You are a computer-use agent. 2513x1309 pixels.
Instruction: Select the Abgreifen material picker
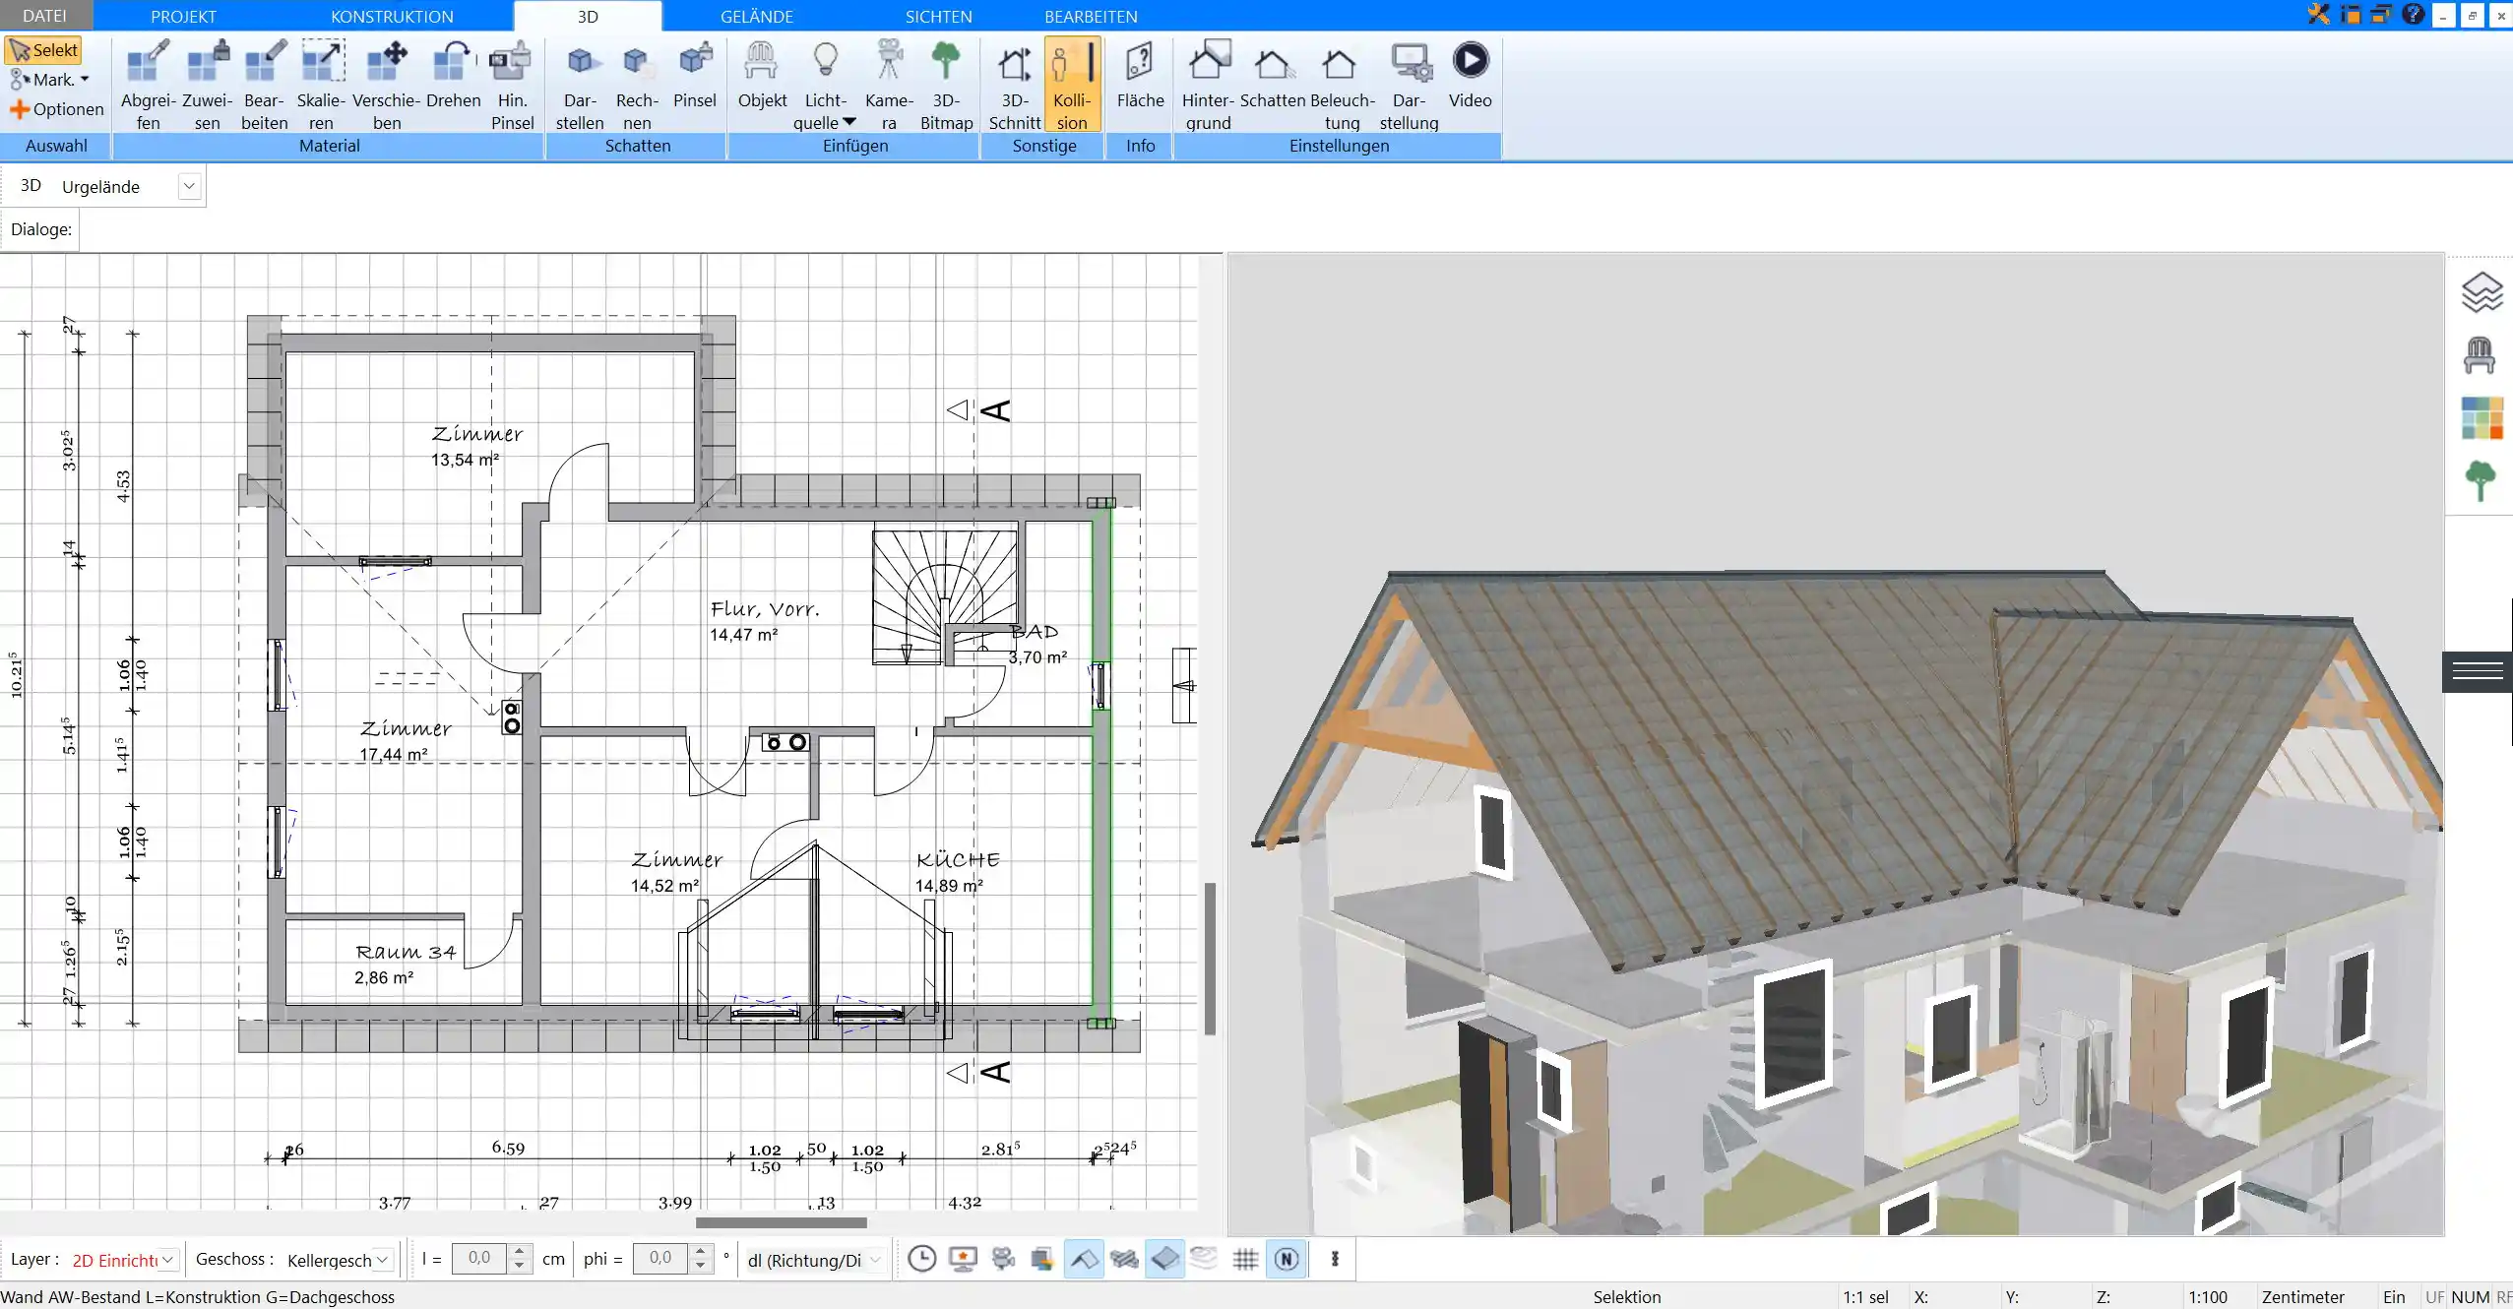click(x=148, y=85)
